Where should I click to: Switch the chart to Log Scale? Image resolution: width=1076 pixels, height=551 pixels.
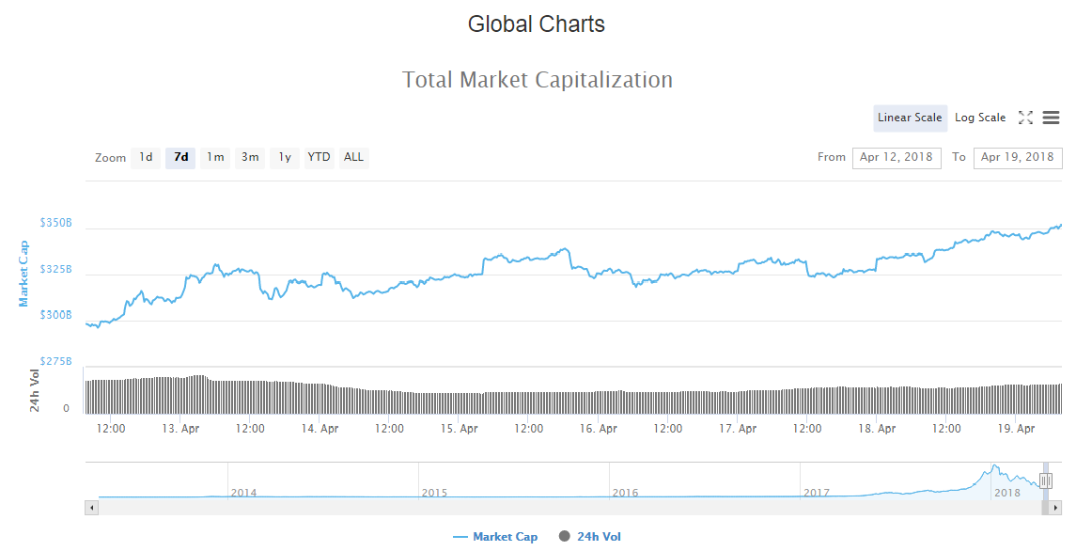[x=980, y=118]
